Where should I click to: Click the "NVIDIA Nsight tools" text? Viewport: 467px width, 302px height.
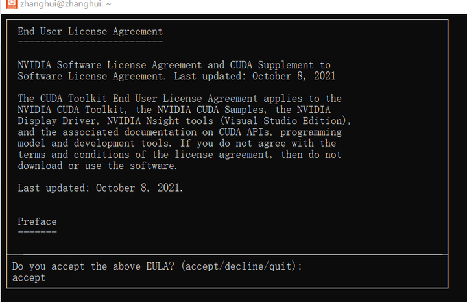click(x=160, y=121)
